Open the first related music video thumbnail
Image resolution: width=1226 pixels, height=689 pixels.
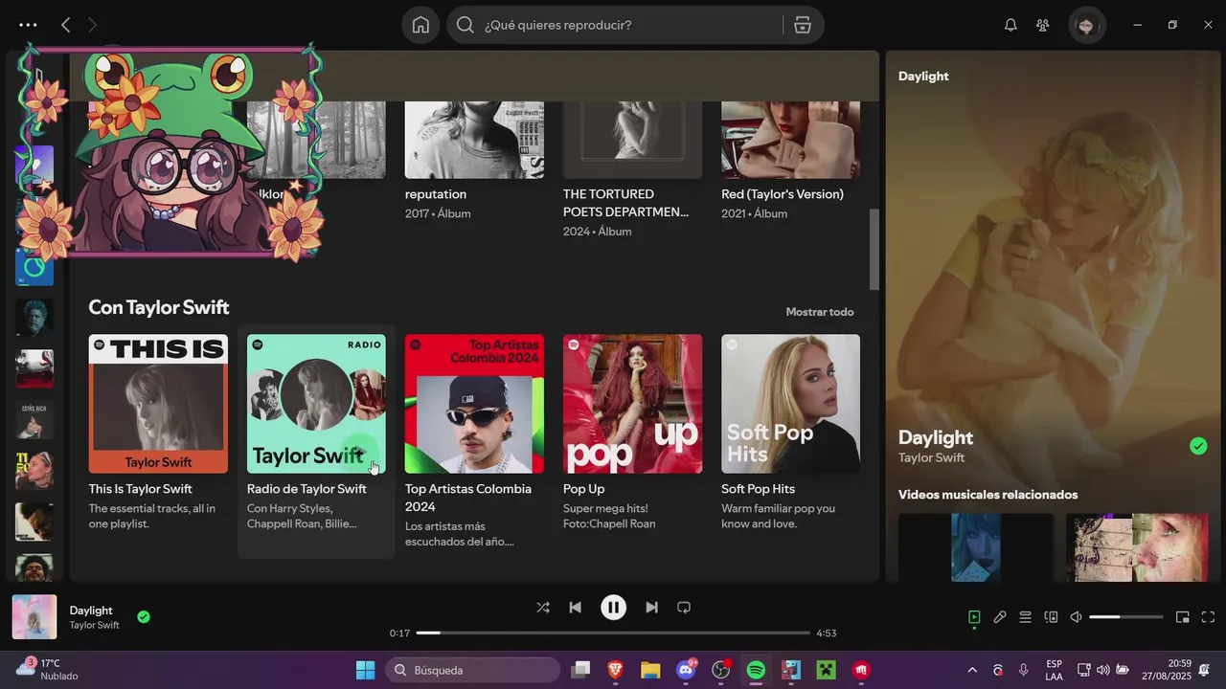point(976,546)
